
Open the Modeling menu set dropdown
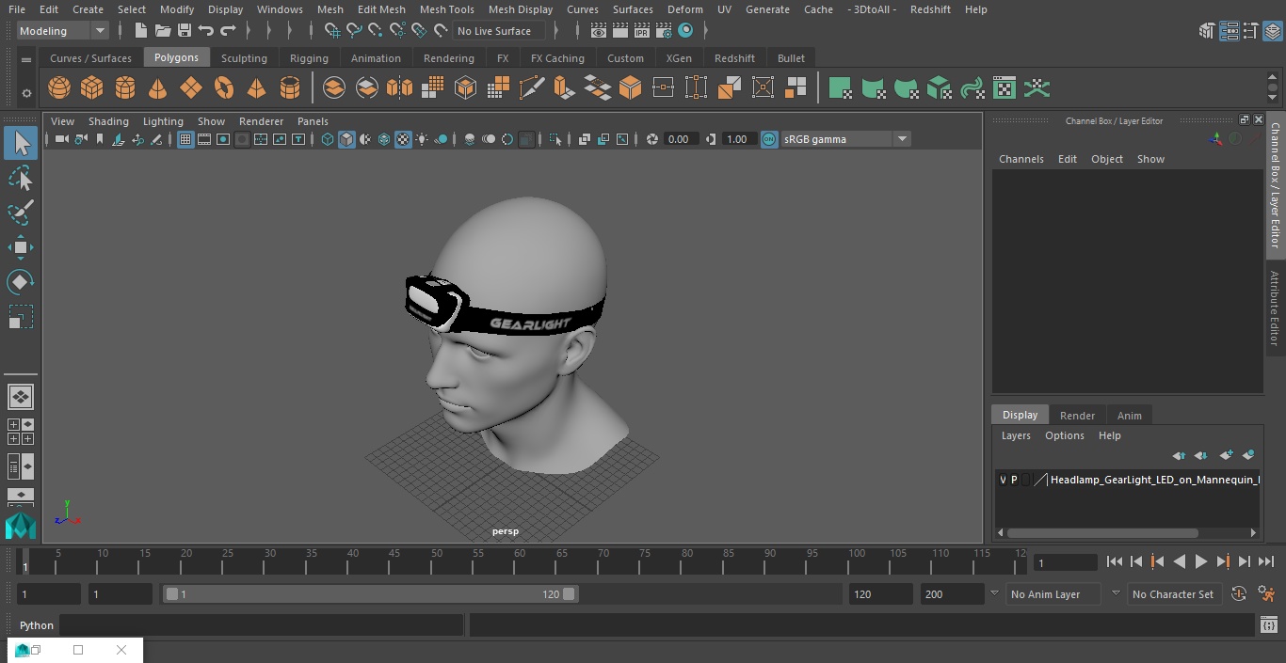pos(63,31)
